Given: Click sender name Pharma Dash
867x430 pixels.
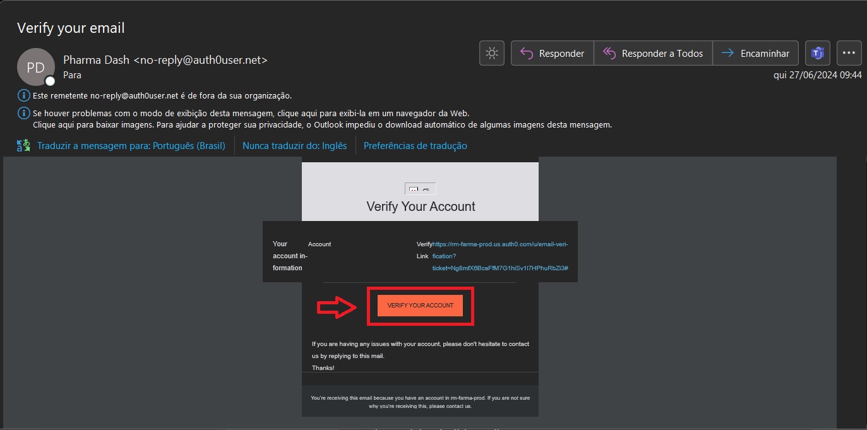Looking at the screenshot, I should click(97, 60).
